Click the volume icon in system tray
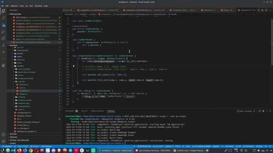Image resolution: width=273 pixels, height=153 pixels. click(258, 150)
